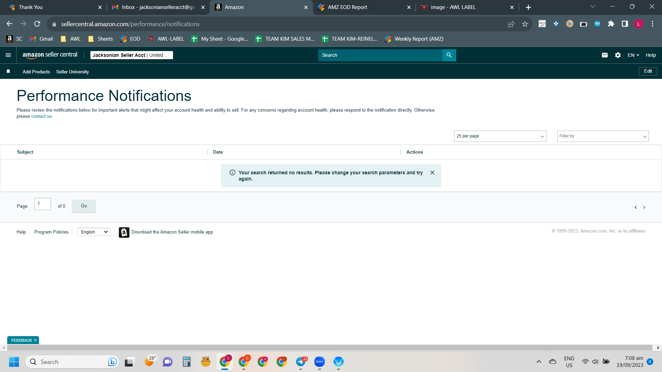Open the Seller Central hamburger menu

[x=8, y=55]
